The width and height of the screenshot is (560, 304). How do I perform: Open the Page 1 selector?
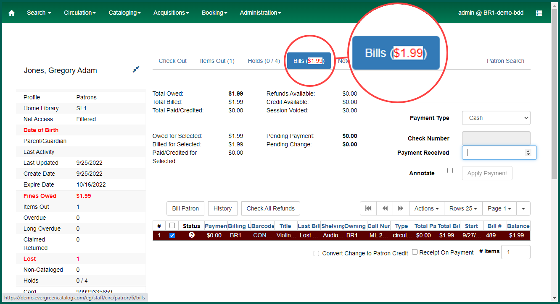click(499, 208)
